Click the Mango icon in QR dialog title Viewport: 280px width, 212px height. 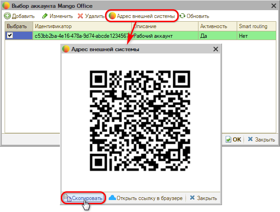pos(66,49)
